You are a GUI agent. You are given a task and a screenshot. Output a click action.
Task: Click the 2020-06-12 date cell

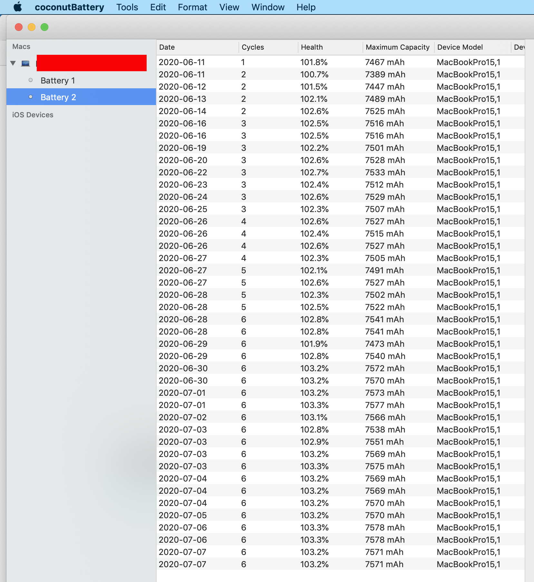(182, 87)
